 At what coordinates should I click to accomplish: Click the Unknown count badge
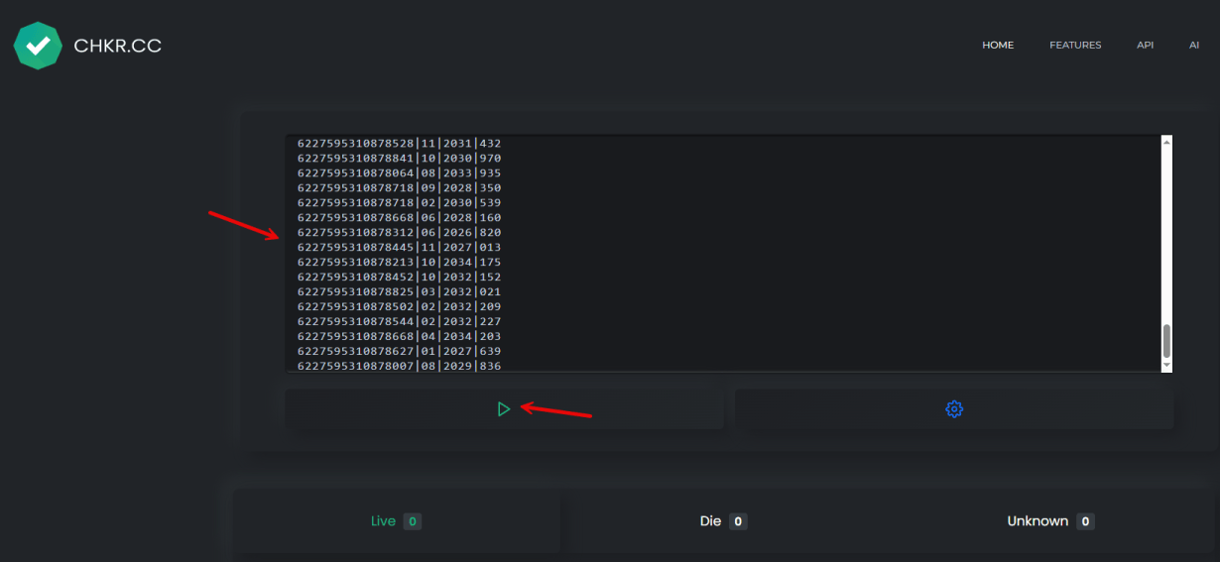coord(1086,521)
